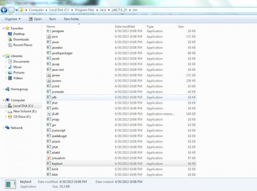Click the klist file icon
Viewport: 257px width, 191px height.
coord(48,175)
